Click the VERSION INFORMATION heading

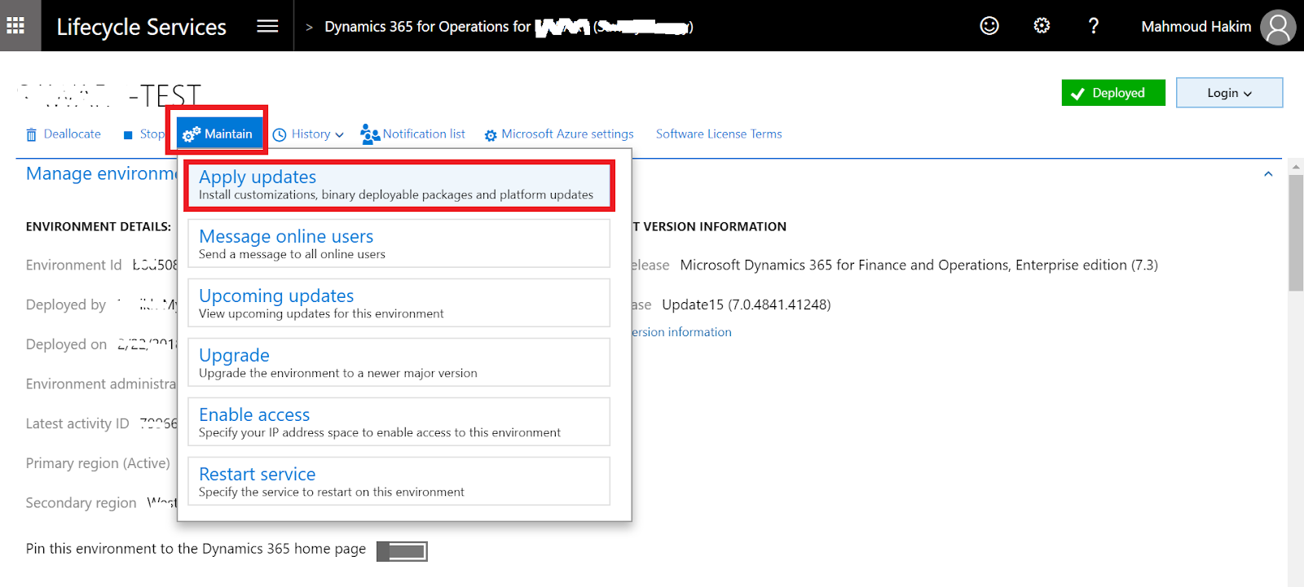pos(710,226)
